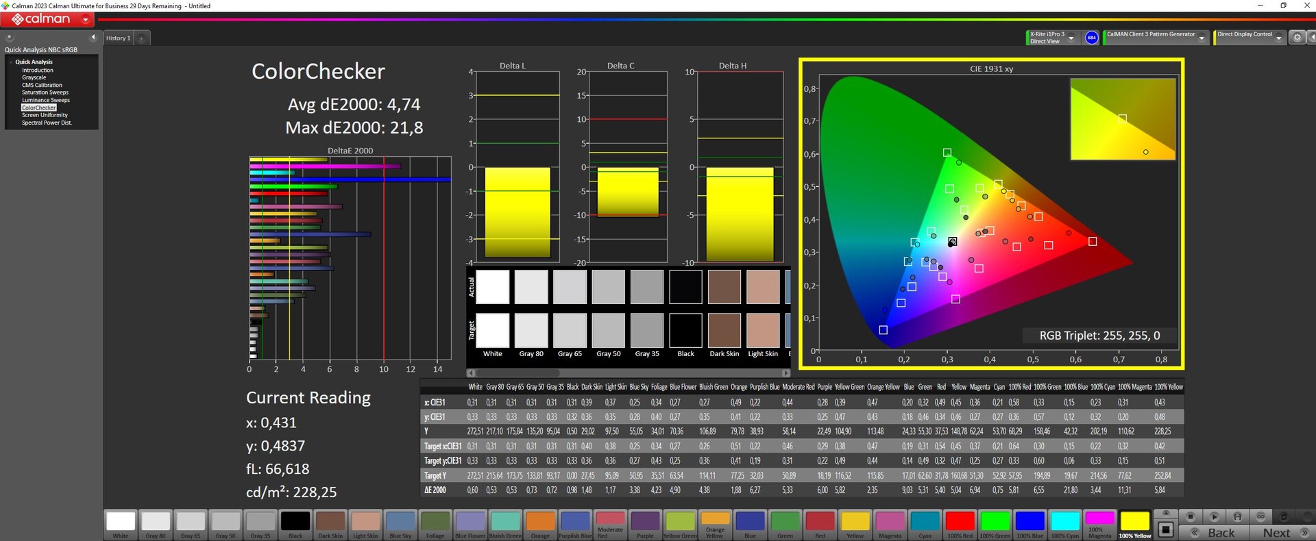
Task: Toggle the round indicator above Quick Analysis
Action: point(10,38)
